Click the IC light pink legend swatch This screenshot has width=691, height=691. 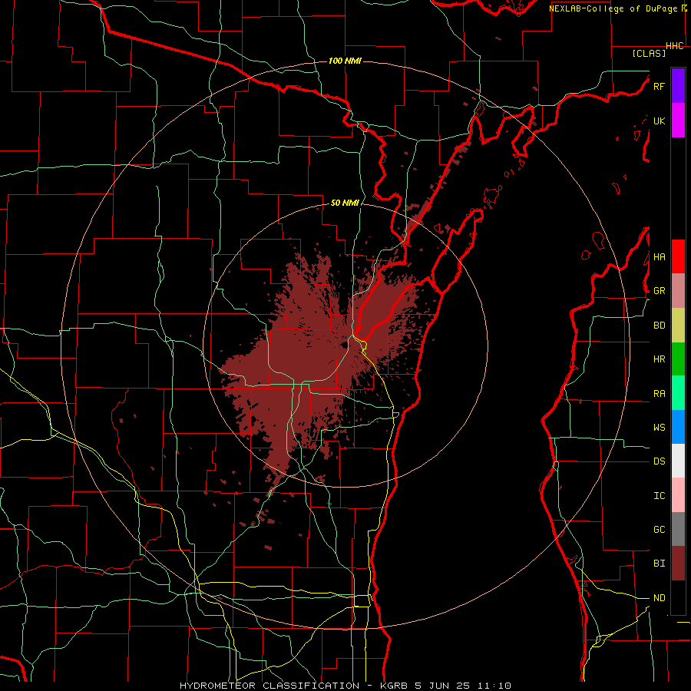click(x=678, y=495)
